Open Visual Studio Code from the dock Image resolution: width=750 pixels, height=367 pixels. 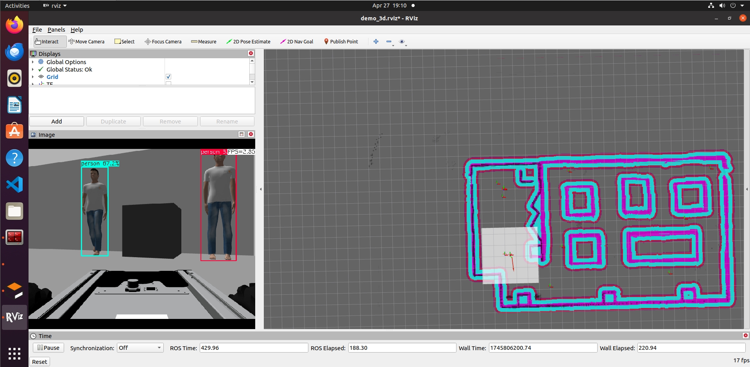[x=14, y=184]
